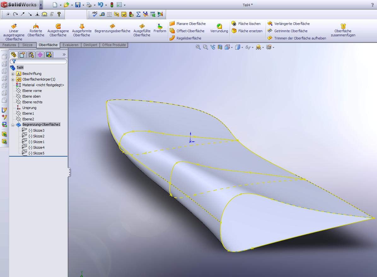Click the Print icon
377x277 pixels.
pos(89,5)
